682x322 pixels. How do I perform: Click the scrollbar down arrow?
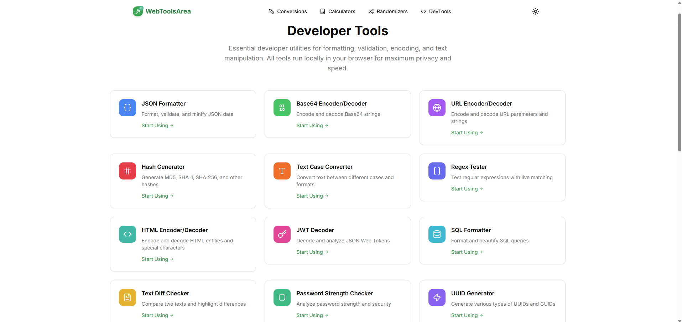(x=680, y=320)
